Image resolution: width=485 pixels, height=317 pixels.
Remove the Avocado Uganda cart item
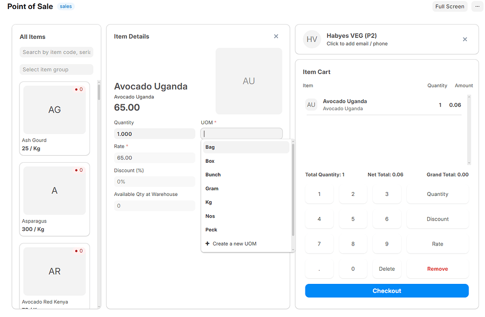point(437,269)
